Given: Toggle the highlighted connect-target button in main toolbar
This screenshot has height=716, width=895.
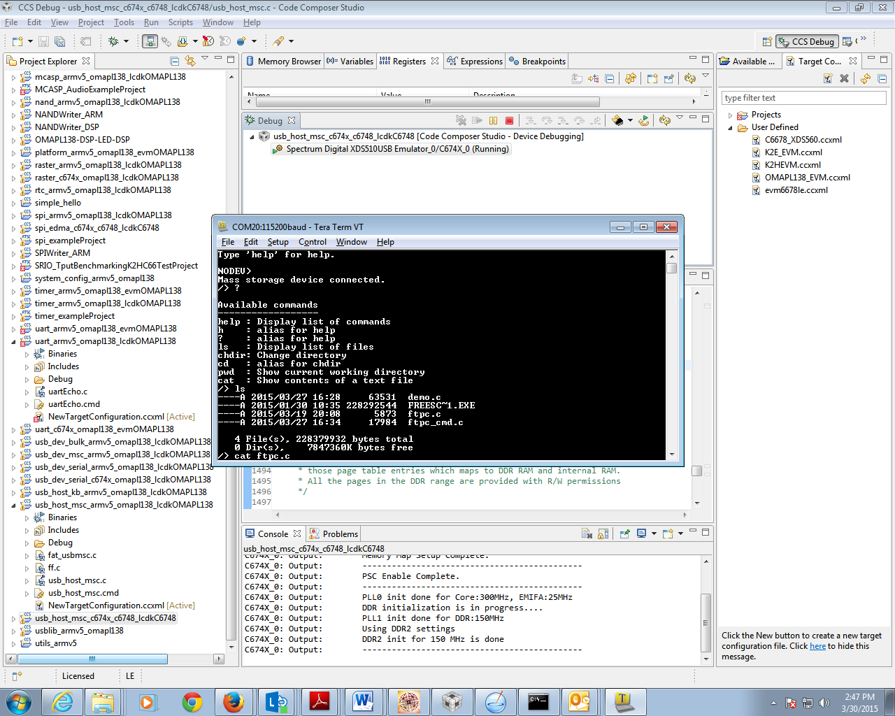Looking at the screenshot, I should tap(150, 41).
